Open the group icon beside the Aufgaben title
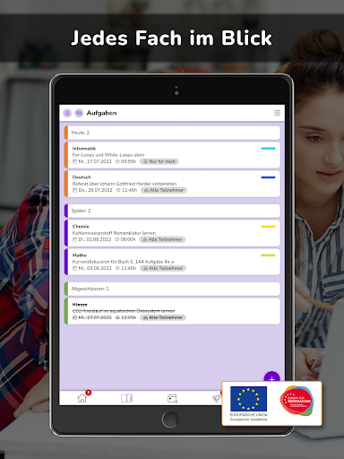This screenshot has width=344, height=459. pyautogui.click(x=79, y=113)
